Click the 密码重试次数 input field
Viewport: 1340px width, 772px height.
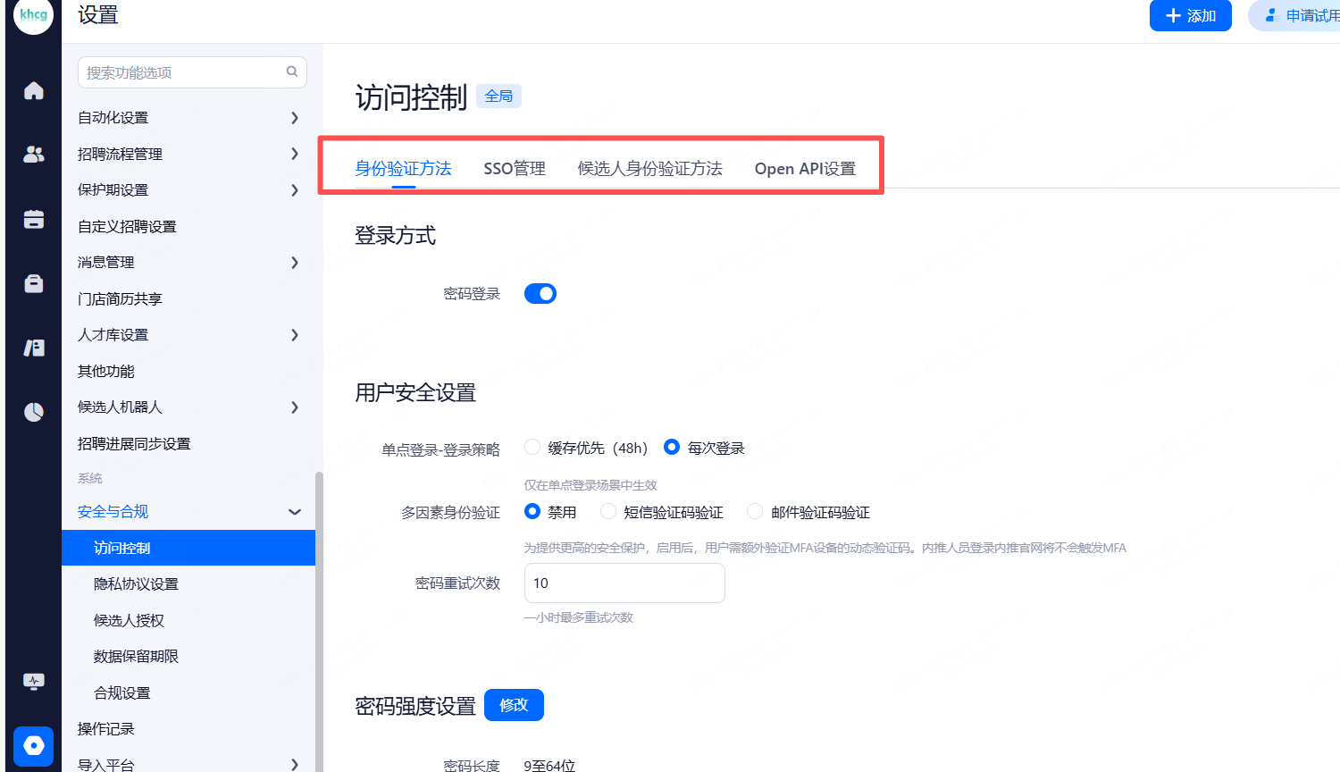pos(624,583)
